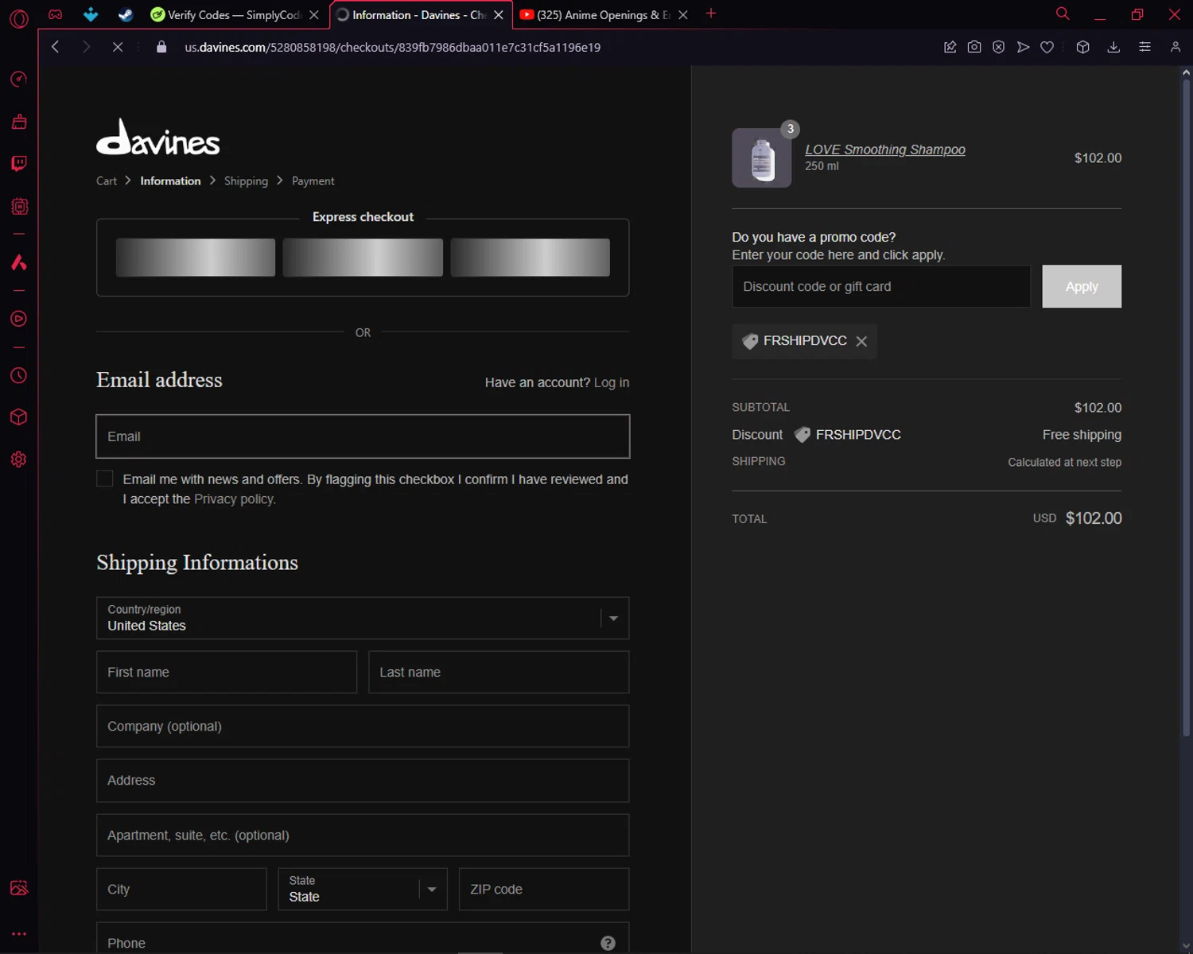Viewport: 1193px width, 954px height.
Task: Take a snapshot with camera icon
Action: click(x=974, y=47)
